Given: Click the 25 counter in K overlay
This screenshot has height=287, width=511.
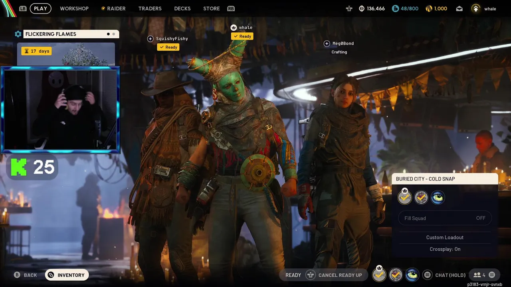Looking at the screenshot, I should tap(44, 167).
